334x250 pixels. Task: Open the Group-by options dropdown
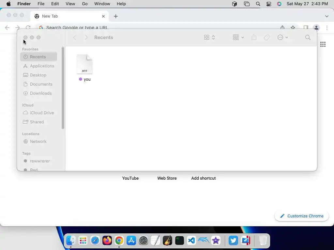click(x=238, y=37)
